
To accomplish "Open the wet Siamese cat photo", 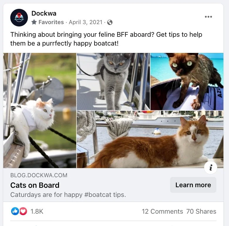I will pyautogui.click(x=187, y=81).
